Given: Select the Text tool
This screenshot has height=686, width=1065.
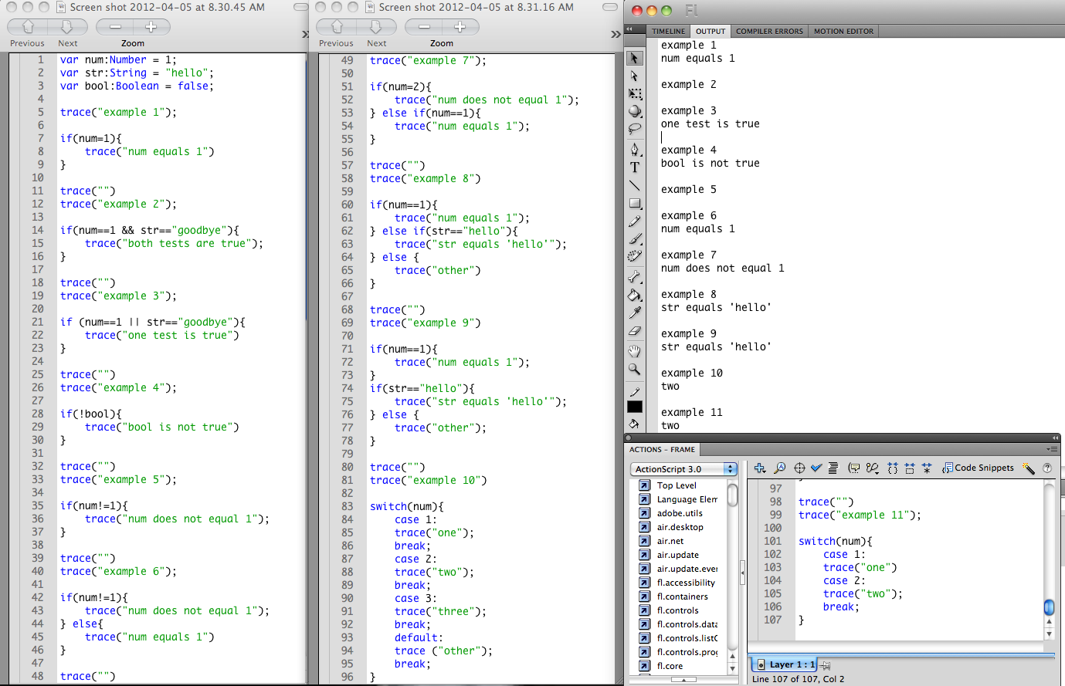Looking at the screenshot, I should [x=634, y=167].
